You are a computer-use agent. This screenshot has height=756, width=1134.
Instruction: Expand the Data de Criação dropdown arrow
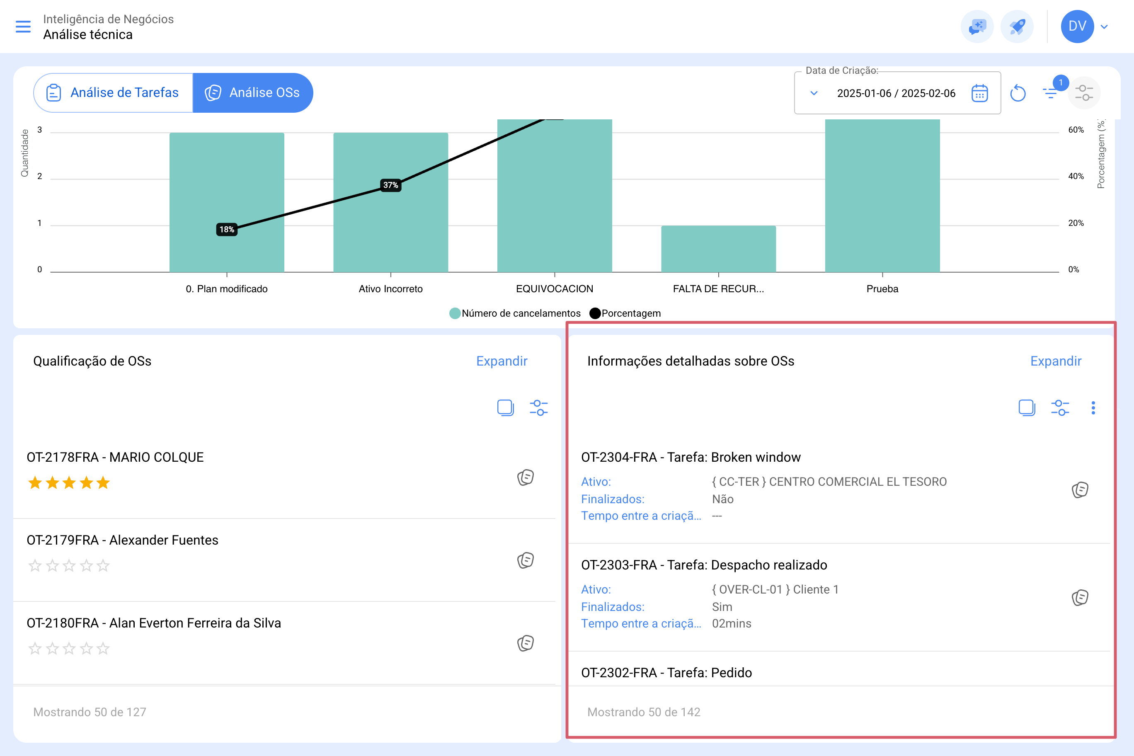coord(814,93)
